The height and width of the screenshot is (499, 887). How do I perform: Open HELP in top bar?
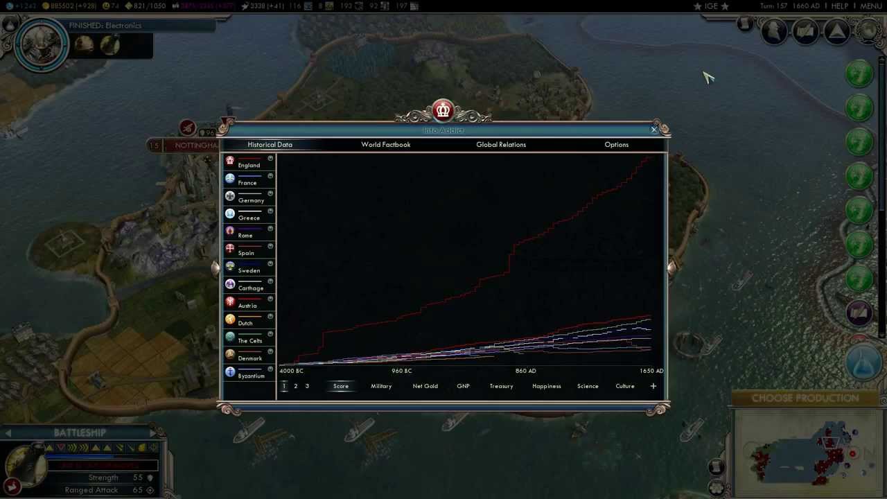pyautogui.click(x=839, y=6)
